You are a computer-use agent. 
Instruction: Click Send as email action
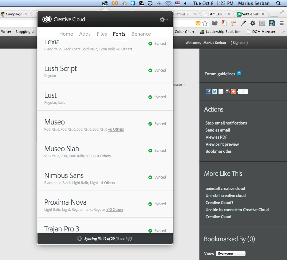point(218,130)
